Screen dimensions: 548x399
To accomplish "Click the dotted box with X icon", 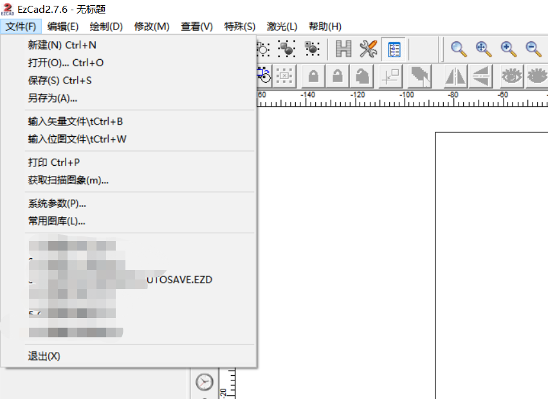I will pos(284,76).
